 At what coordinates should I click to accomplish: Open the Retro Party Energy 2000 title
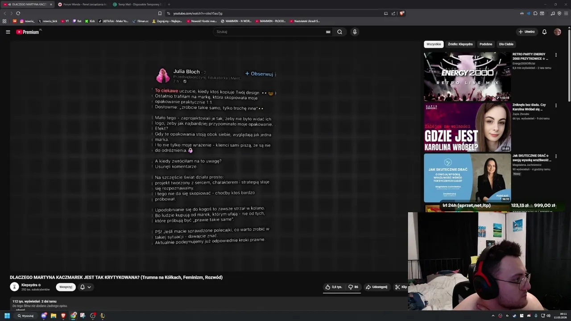530,56
